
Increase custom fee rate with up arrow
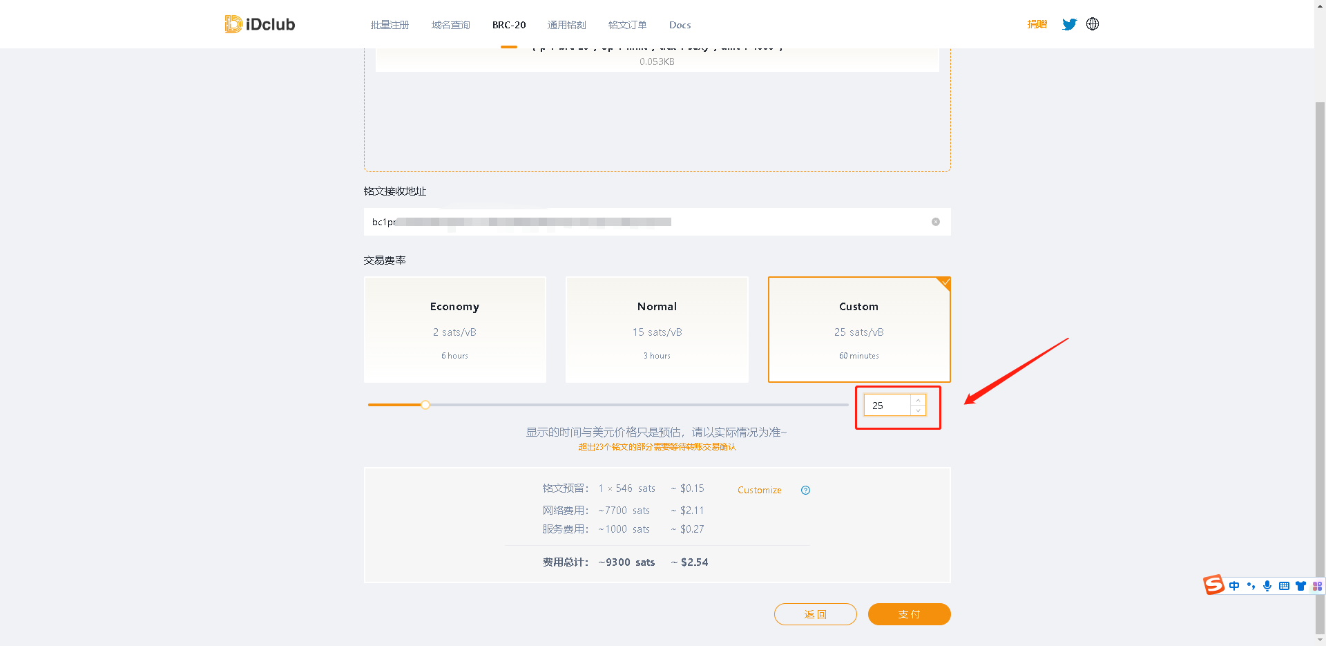pos(918,401)
